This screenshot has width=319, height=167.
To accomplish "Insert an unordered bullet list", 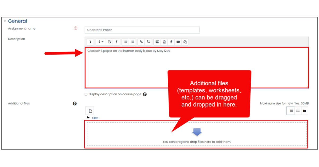I will coord(125,42).
